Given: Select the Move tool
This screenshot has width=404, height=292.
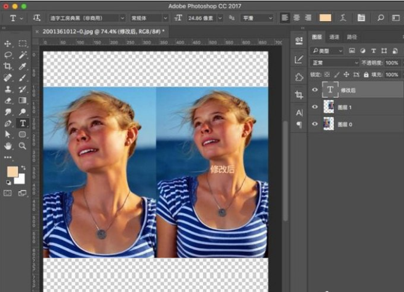Looking at the screenshot, I should pos(8,44).
